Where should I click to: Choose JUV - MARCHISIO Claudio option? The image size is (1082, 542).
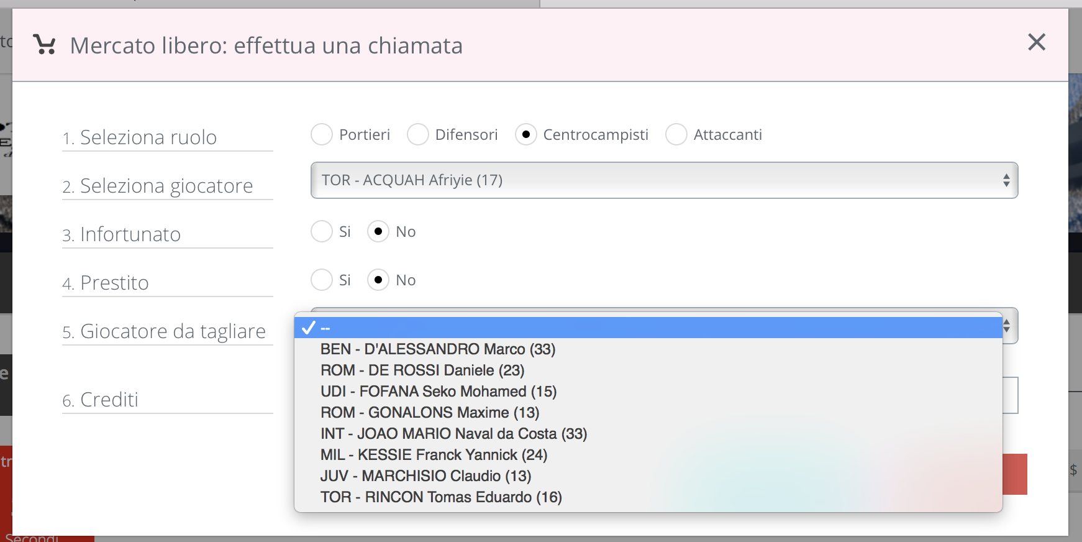425,476
